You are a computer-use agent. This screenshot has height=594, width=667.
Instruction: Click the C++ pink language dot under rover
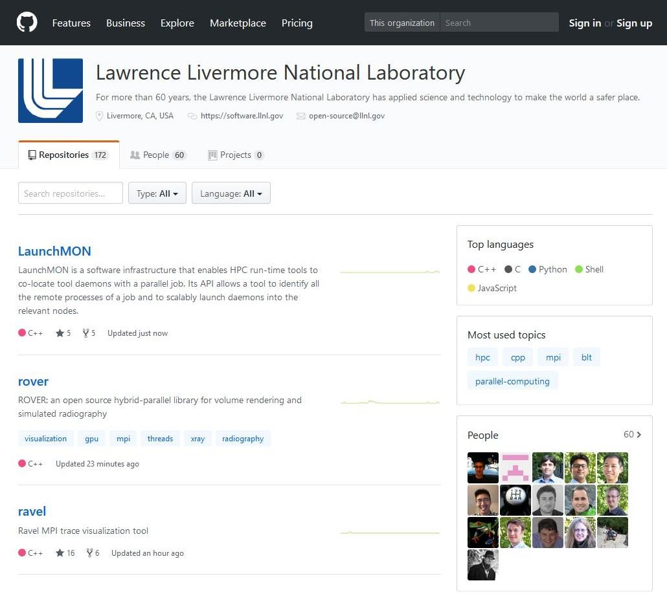point(21,463)
